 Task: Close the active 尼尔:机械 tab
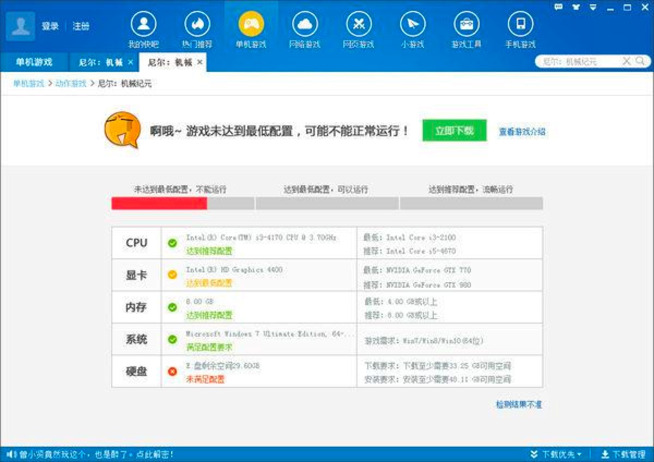click(199, 63)
